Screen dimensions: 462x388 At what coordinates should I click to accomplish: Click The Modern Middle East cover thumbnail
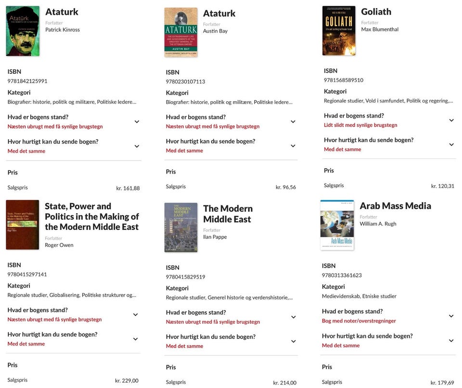(181, 227)
